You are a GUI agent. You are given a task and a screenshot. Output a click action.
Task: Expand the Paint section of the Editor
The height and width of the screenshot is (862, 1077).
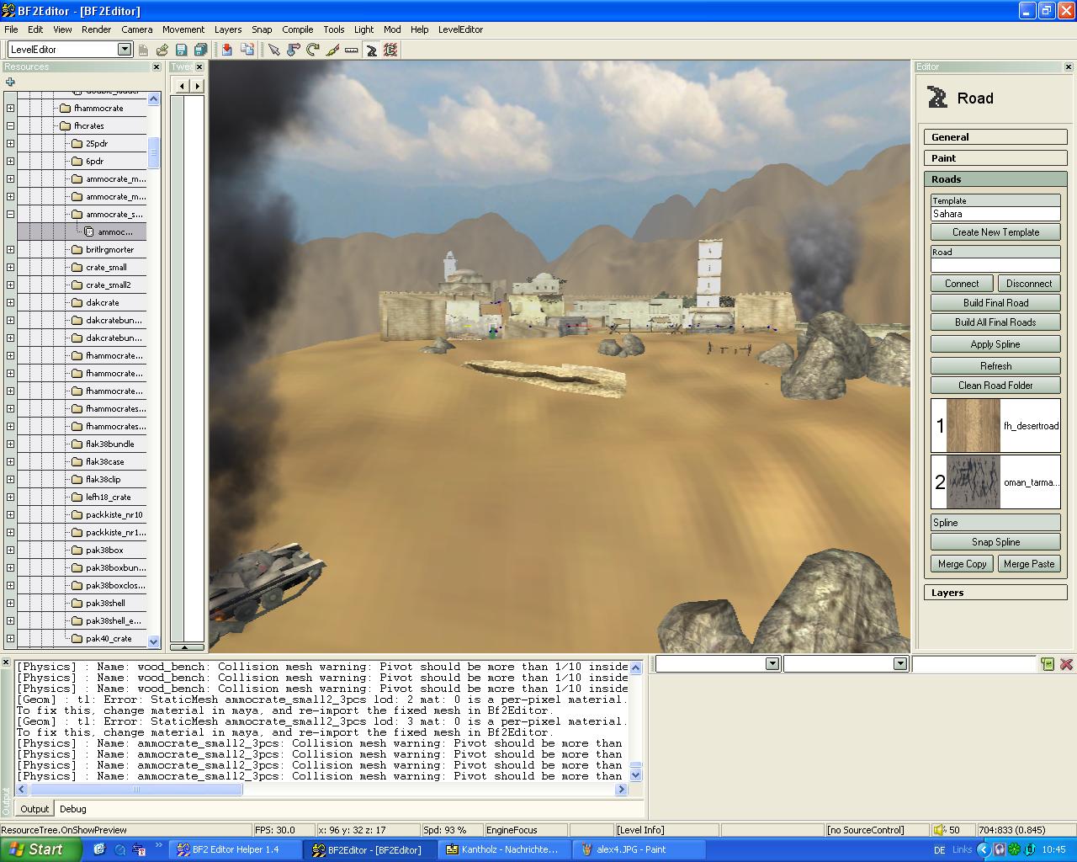[x=995, y=158]
